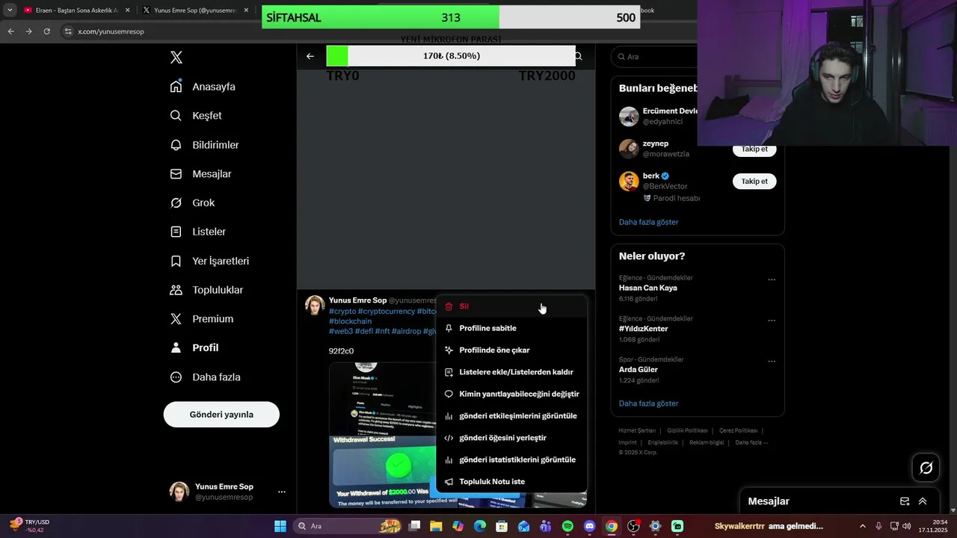The image size is (957, 538).
Task: Click the X logo in the sidebar
Action: (x=176, y=58)
